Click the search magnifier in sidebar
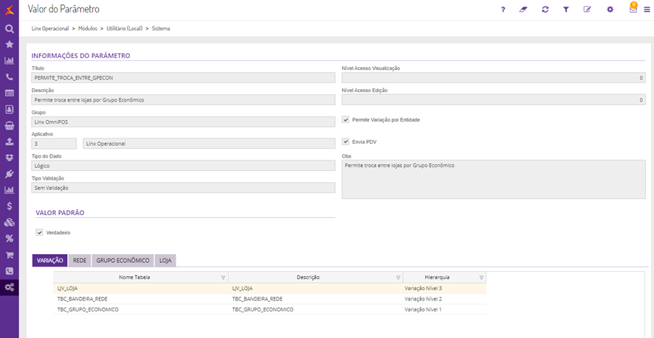Viewport: 654px width, 338px height. 10,29
